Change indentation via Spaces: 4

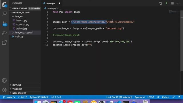[x=140, y=97]
